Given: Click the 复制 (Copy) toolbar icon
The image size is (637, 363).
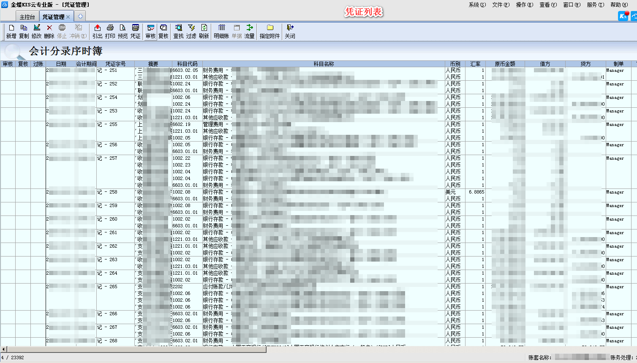Looking at the screenshot, I should tap(24, 31).
